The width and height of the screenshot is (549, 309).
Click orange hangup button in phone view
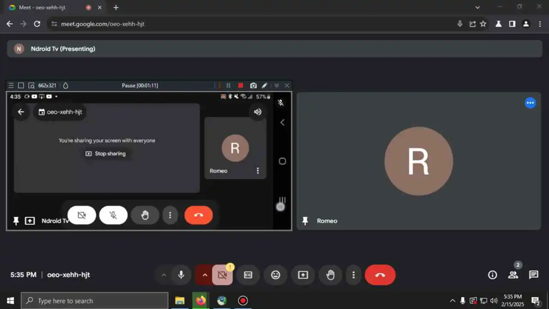(199, 215)
